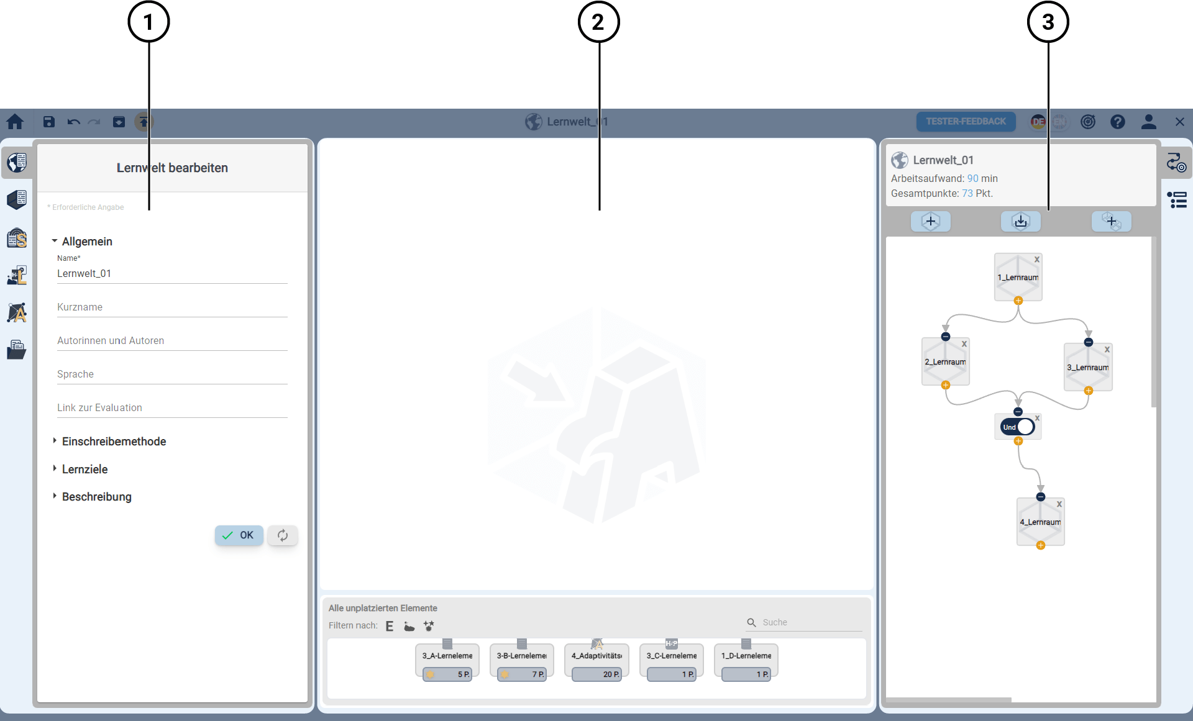
Task: Filter unplaced elements by shoe icon
Action: [x=409, y=626]
